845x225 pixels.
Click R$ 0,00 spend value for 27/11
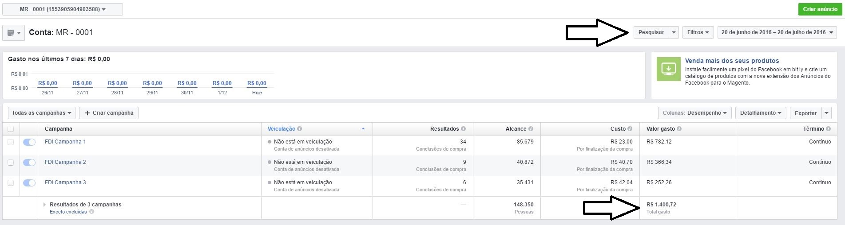pyautogui.click(x=82, y=83)
